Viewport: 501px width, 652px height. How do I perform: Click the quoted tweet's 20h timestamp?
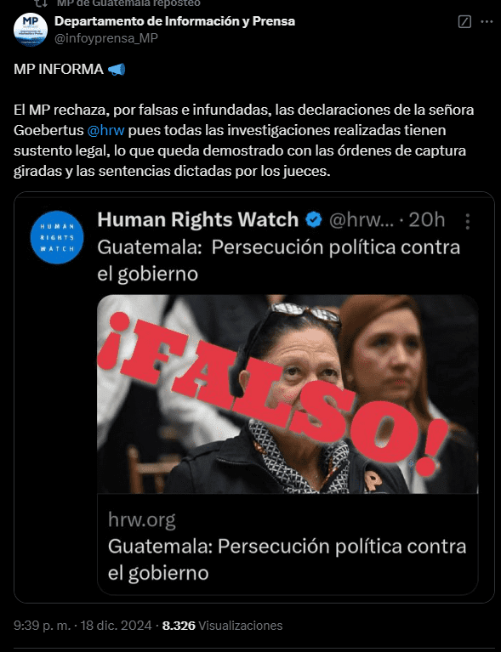click(427, 219)
